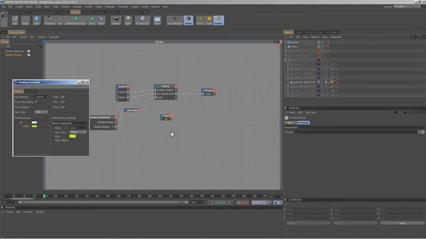
Task: Select the P Pass node
Action: coord(166,117)
